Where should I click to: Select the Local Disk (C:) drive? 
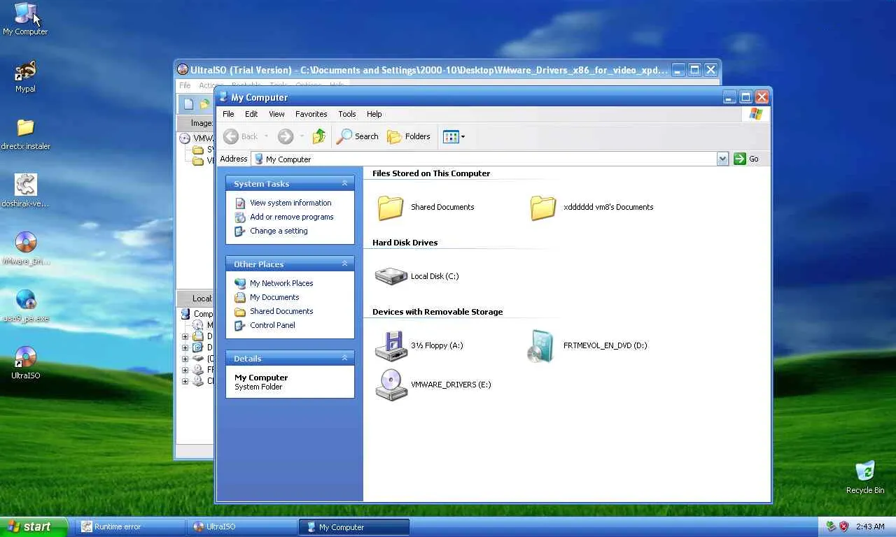(417, 276)
